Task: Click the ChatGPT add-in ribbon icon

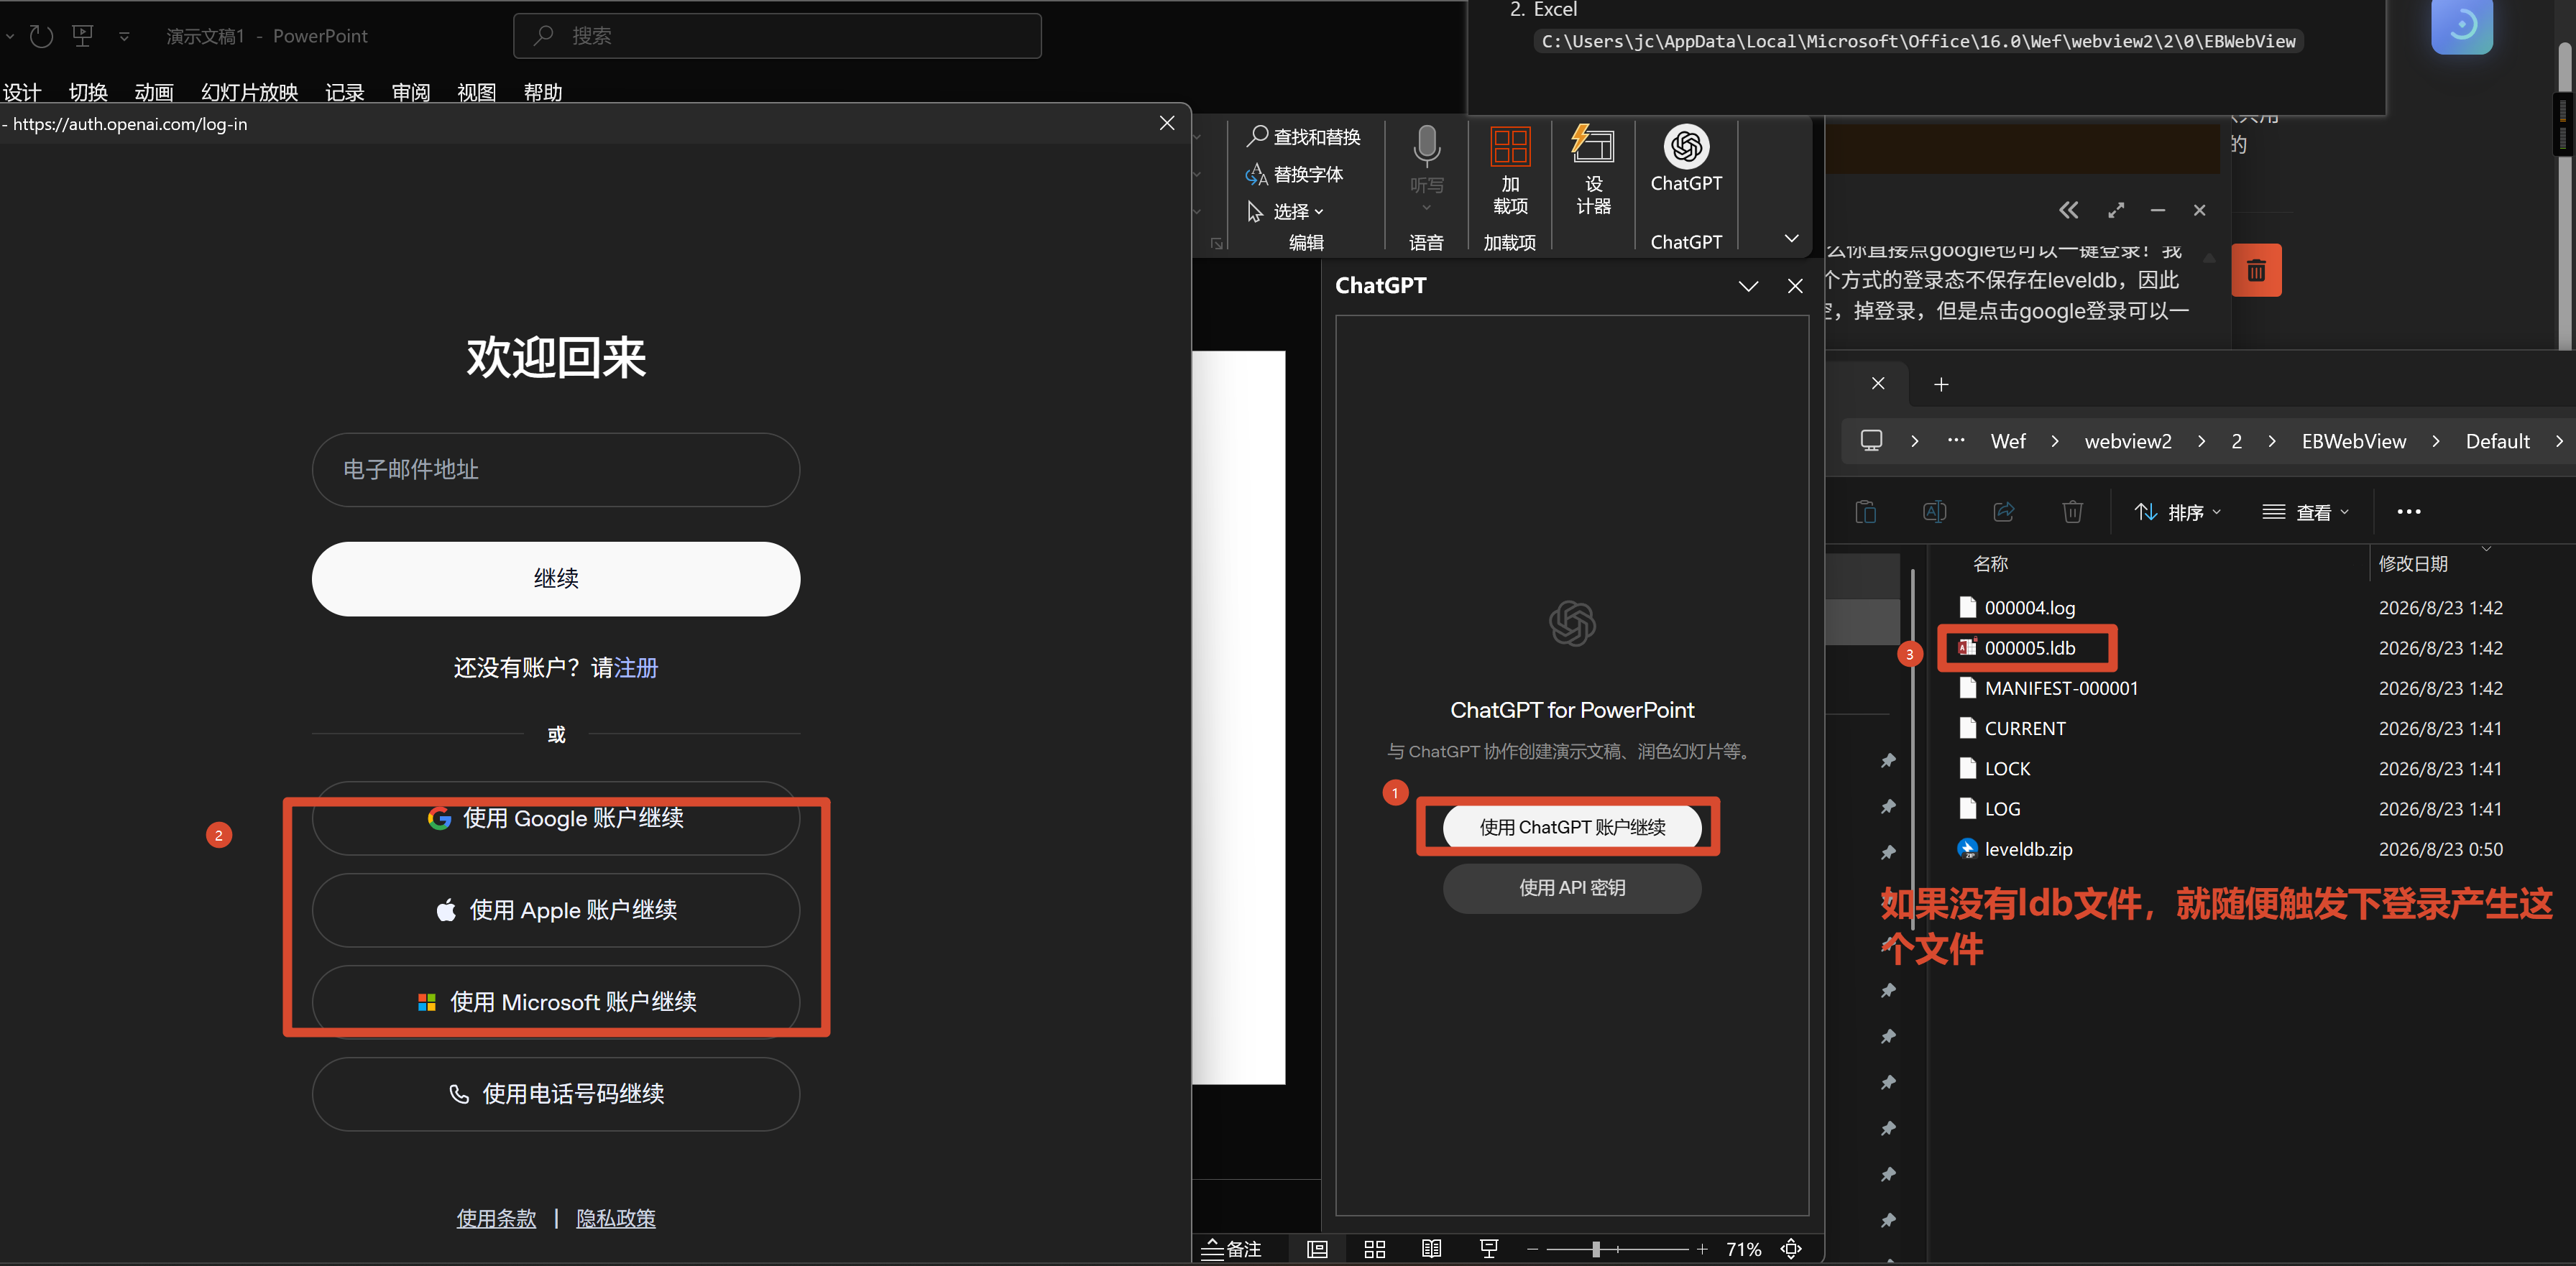Action: click(x=1686, y=160)
